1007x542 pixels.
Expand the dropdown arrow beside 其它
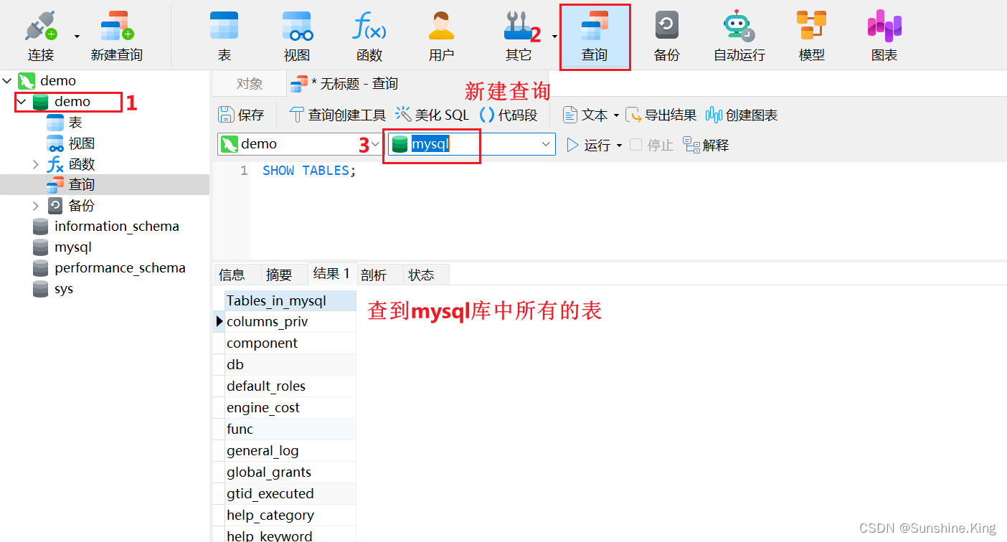coord(554,37)
